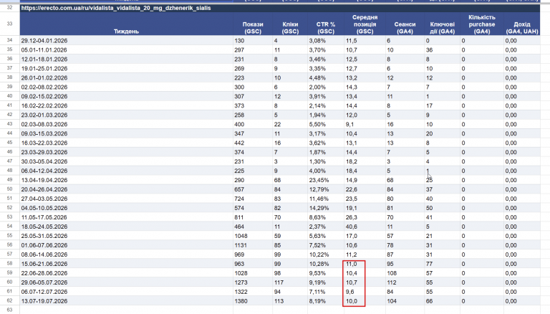Click the 'Дохід (GA4, UAH)' header cell
The image size is (550, 314).
click(522, 24)
